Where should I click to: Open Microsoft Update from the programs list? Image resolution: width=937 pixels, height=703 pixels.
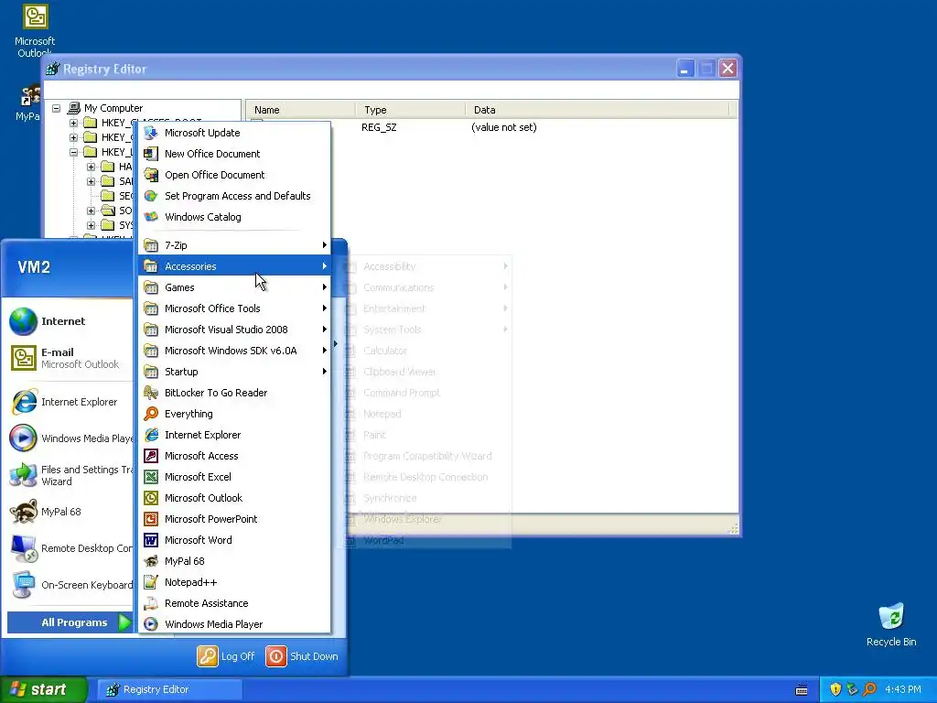(x=235, y=133)
